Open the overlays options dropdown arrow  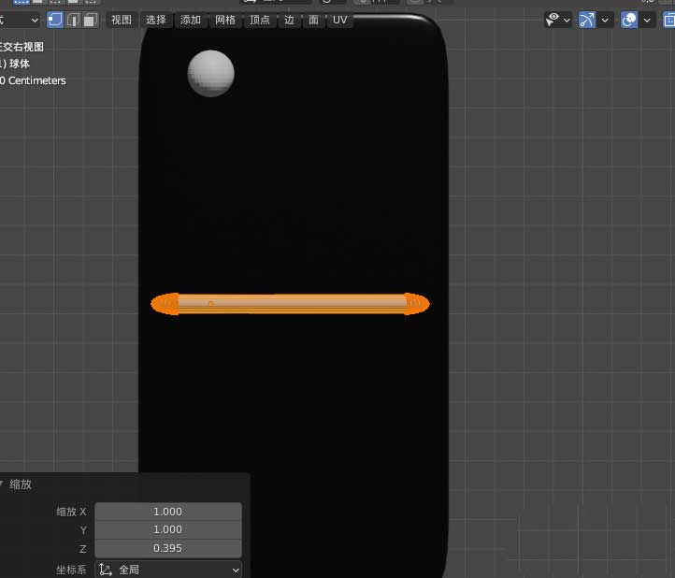[647, 20]
